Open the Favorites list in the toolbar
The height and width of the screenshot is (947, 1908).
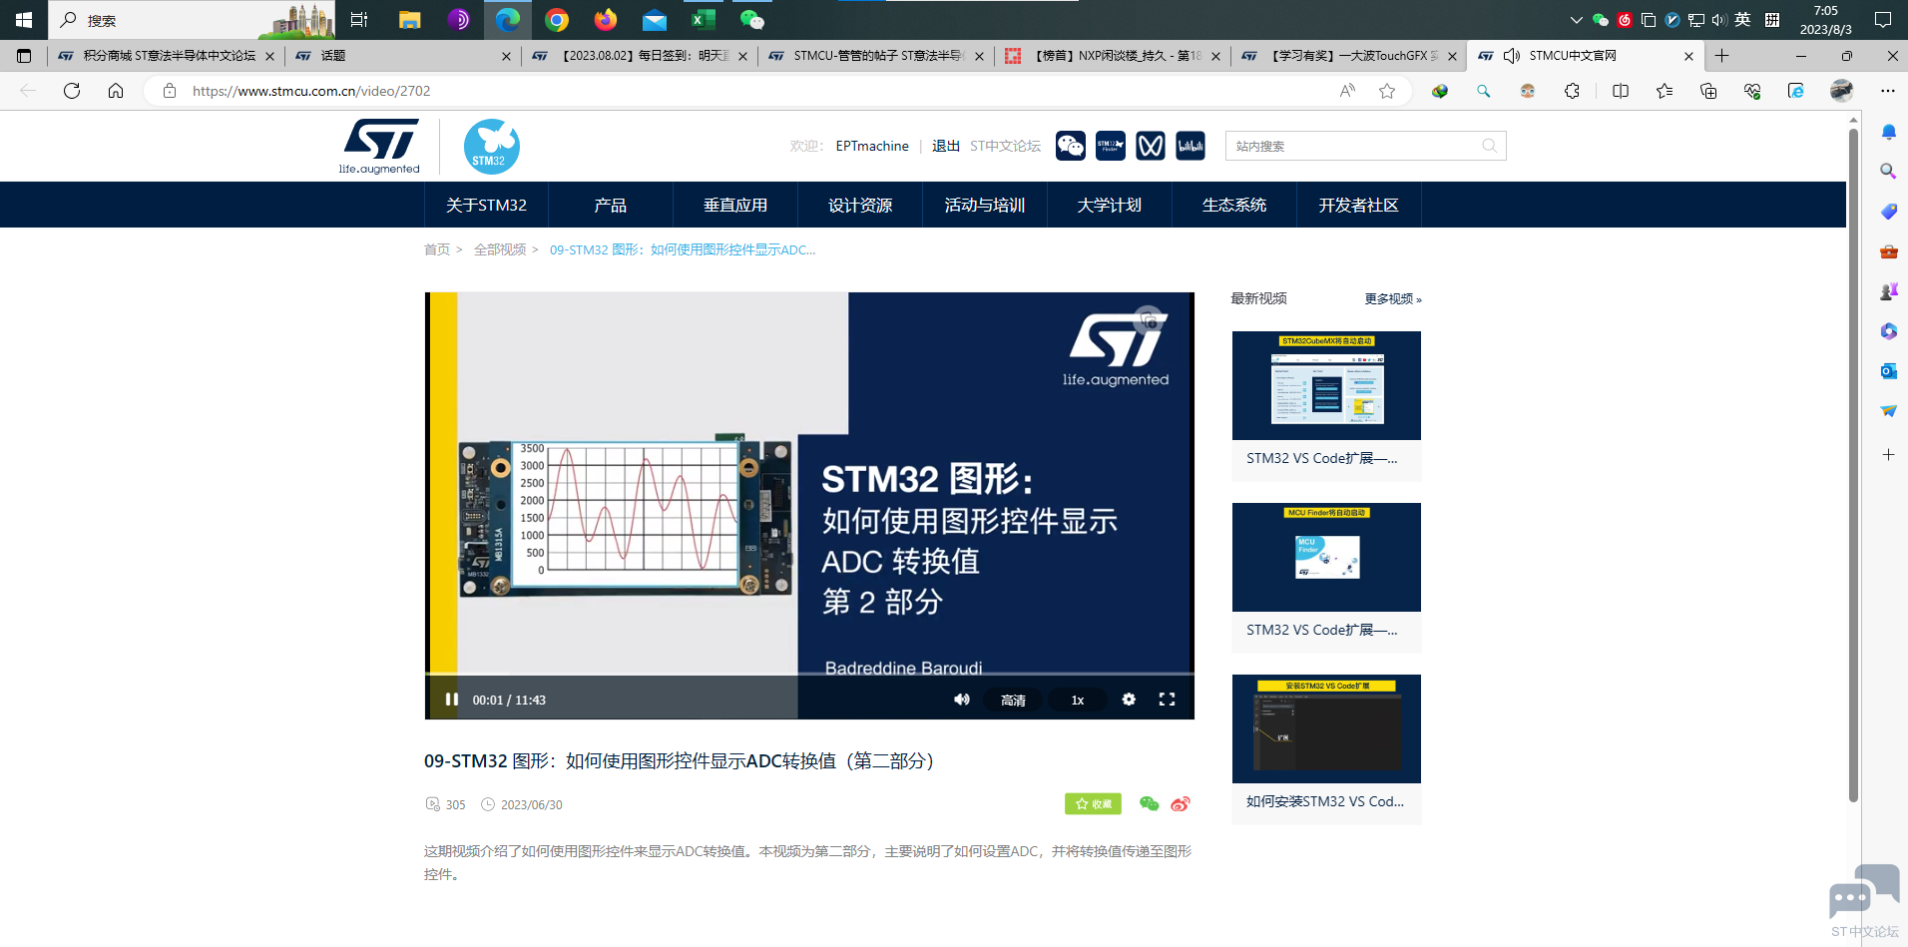tap(1665, 91)
